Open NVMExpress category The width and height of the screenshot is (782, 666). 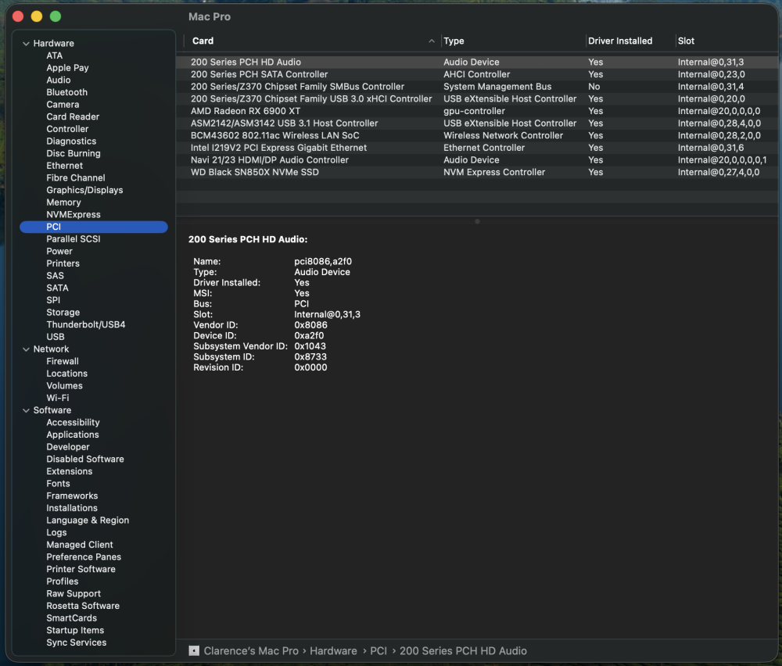(x=74, y=214)
